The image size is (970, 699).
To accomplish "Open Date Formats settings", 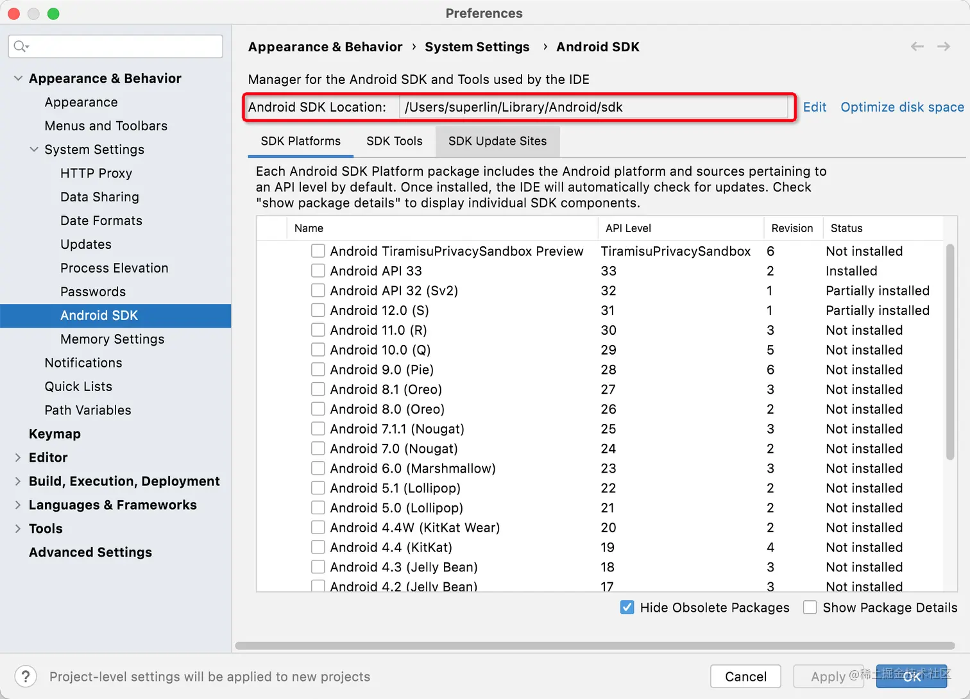I will click(101, 221).
